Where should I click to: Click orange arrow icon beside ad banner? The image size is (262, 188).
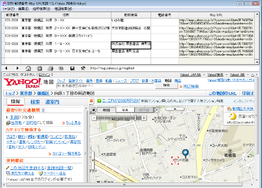(x=91, y=101)
